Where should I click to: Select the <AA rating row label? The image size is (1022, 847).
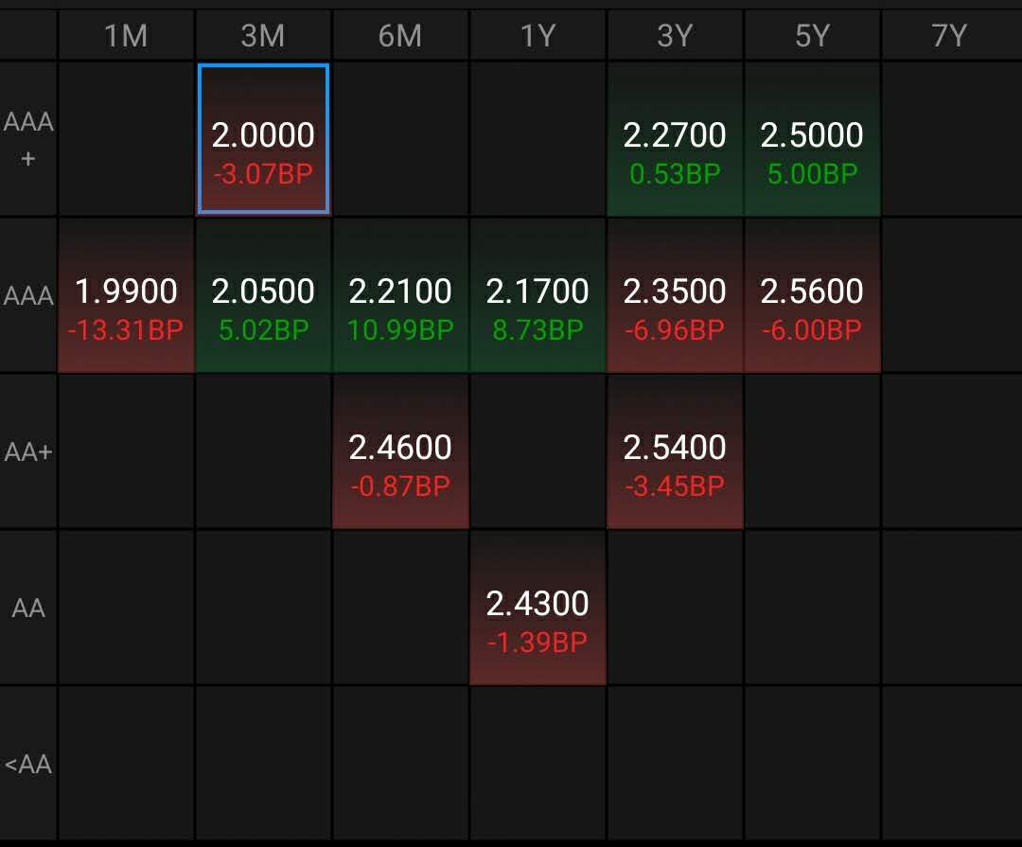(28, 765)
